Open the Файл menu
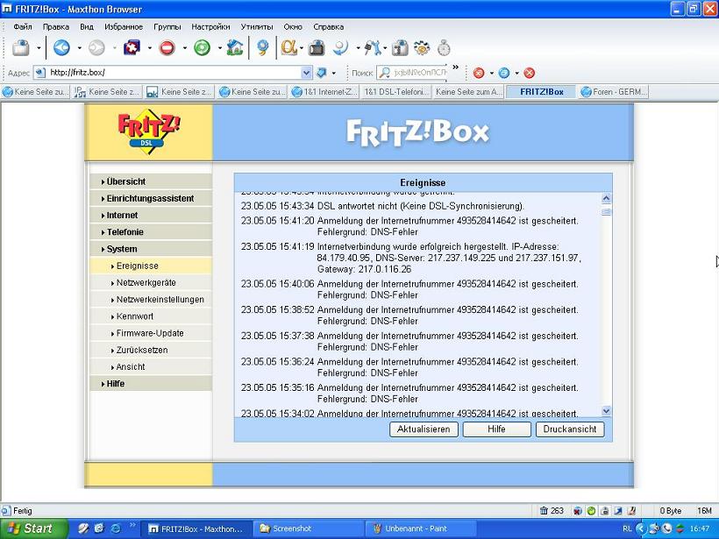This screenshot has height=539, width=719. 23,26
